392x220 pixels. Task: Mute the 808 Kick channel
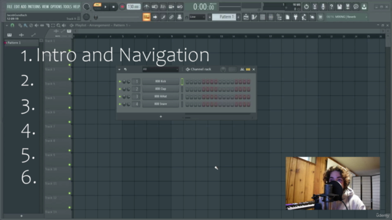(120, 81)
